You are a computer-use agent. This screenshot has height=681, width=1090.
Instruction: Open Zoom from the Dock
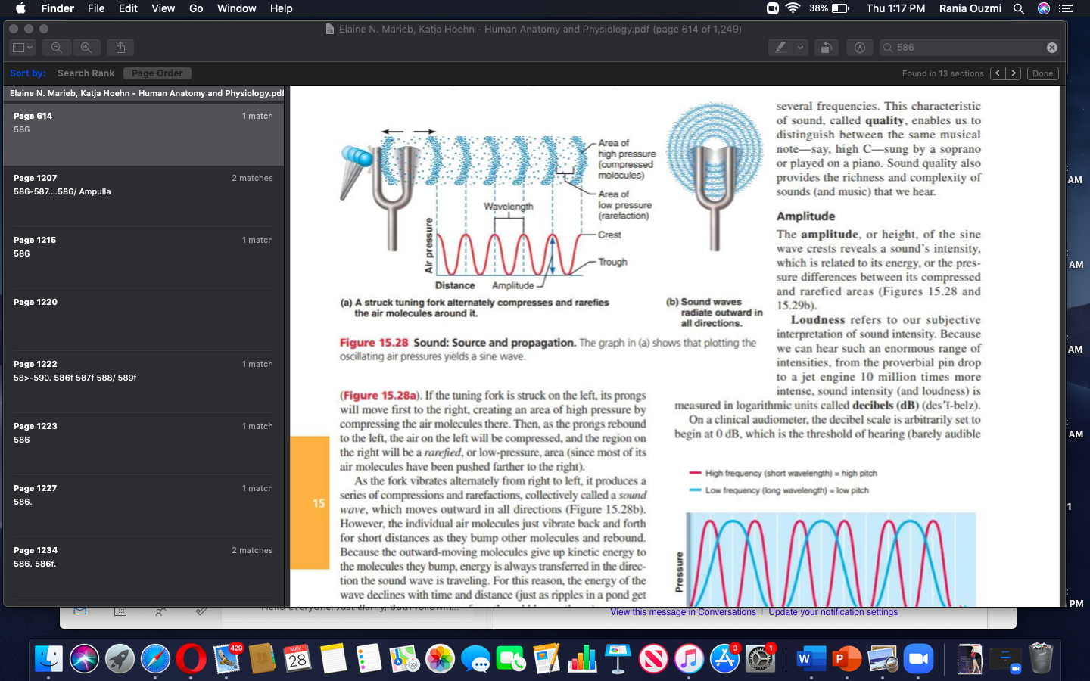tap(918, 659)
